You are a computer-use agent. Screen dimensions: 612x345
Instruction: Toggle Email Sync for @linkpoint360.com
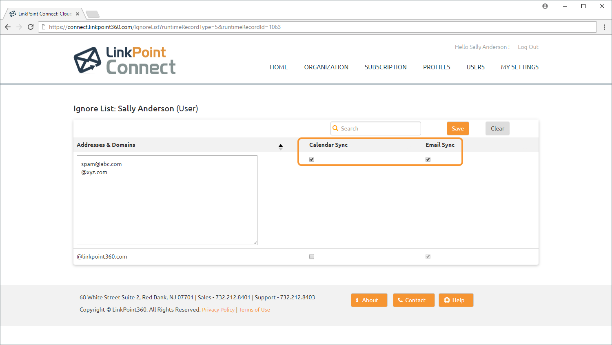pyautogui.click(x=428, y=257)
